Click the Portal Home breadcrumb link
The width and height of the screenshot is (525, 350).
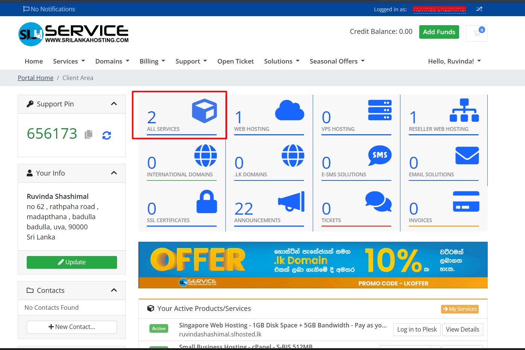click(x=36, y=78)
